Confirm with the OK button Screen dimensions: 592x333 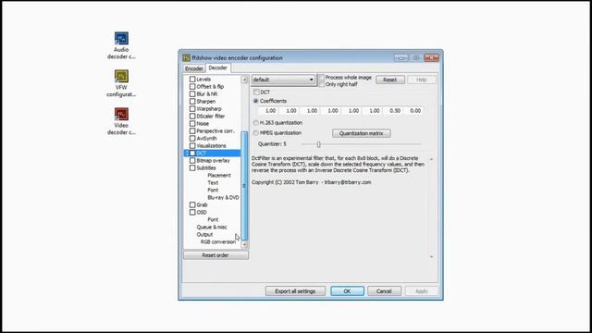(347, 291)
